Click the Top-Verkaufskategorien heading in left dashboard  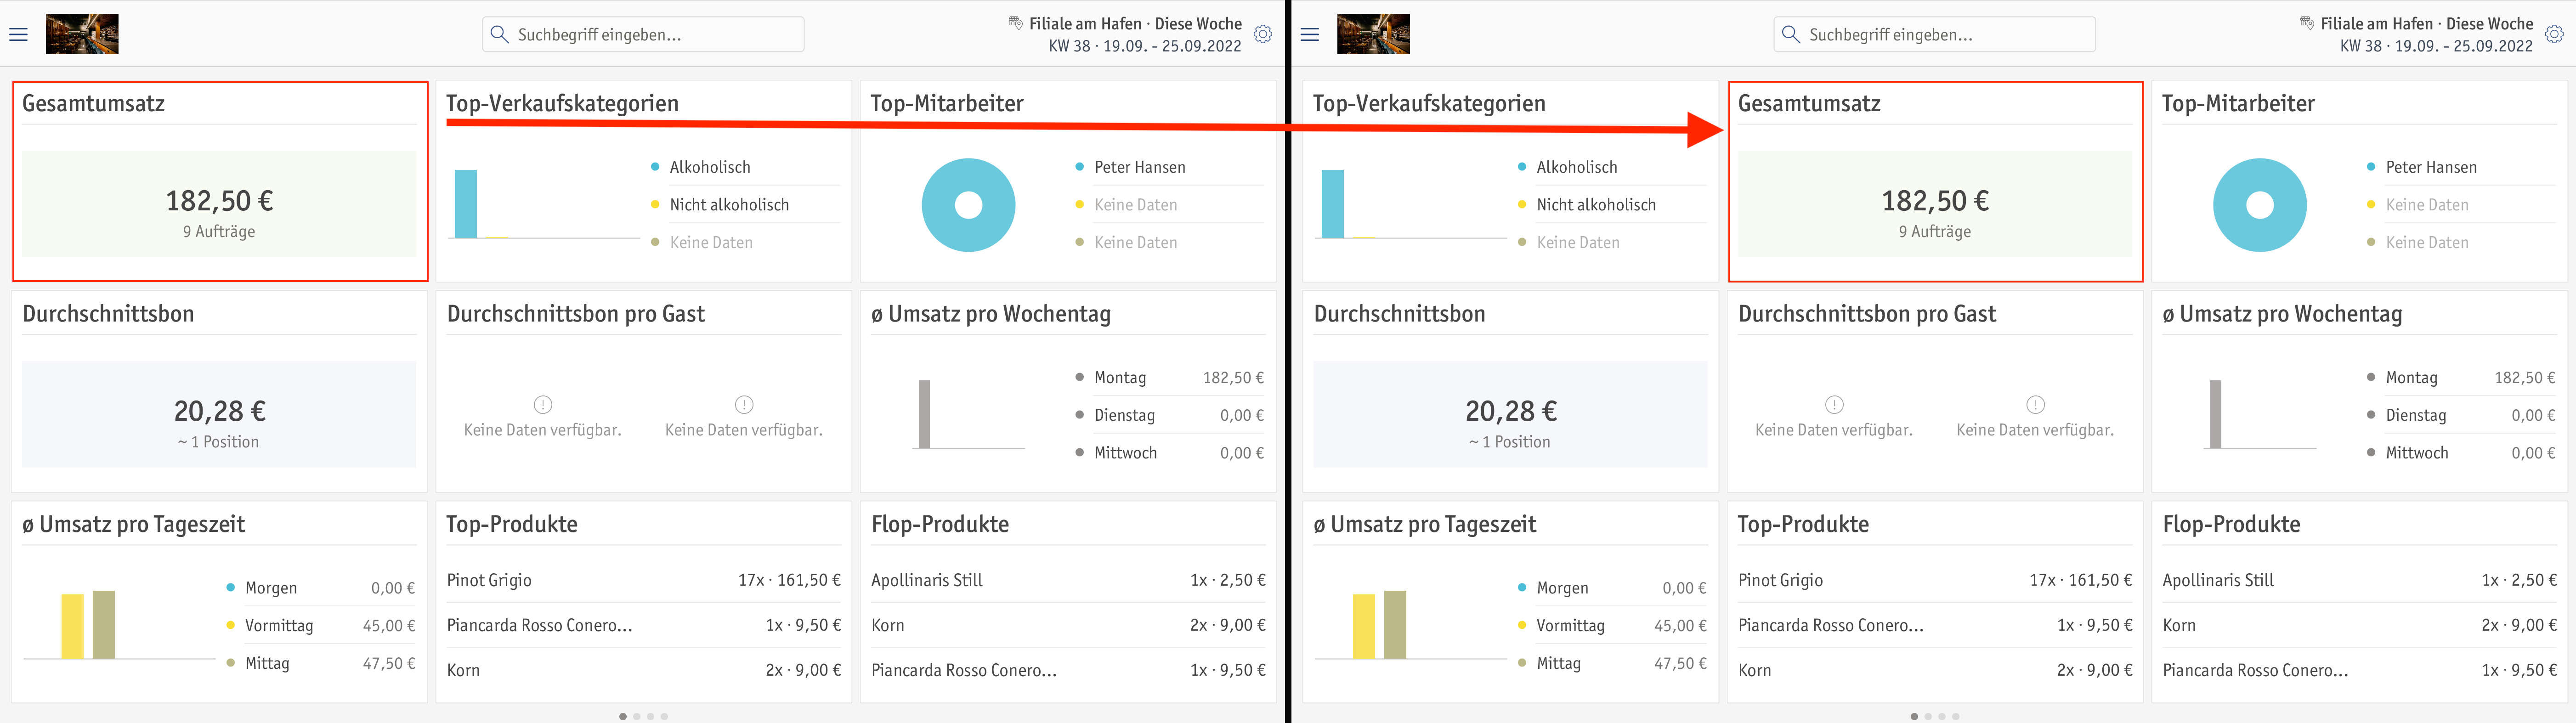[x=562, y=103]
